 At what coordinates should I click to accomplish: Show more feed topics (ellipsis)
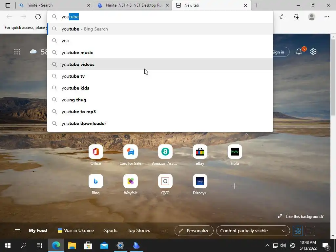click(164, 231)
